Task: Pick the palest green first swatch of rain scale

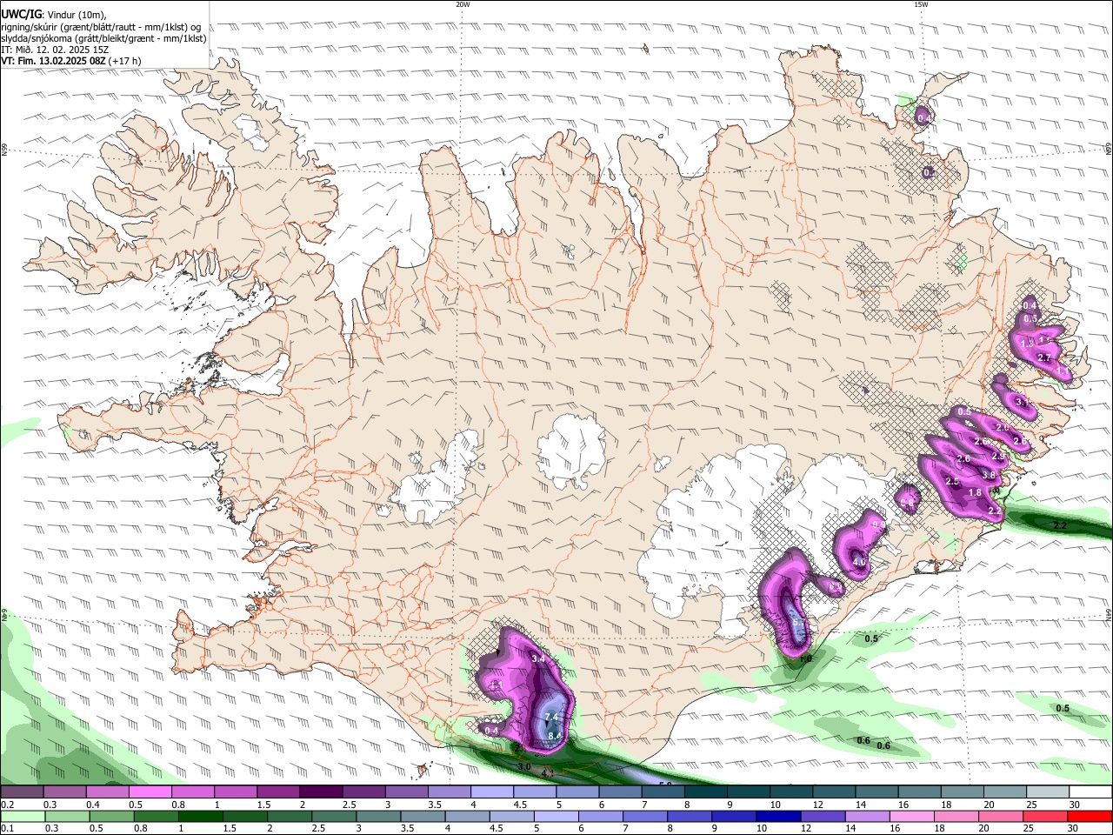Action: (23, 816)
